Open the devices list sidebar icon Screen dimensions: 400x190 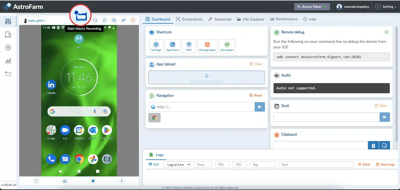8,35
